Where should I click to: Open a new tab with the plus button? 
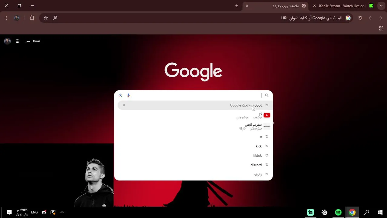click(x=237, y=6)
